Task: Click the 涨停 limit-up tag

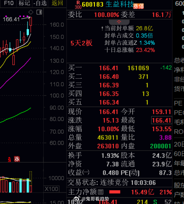Action: click(x=138, y=6)
